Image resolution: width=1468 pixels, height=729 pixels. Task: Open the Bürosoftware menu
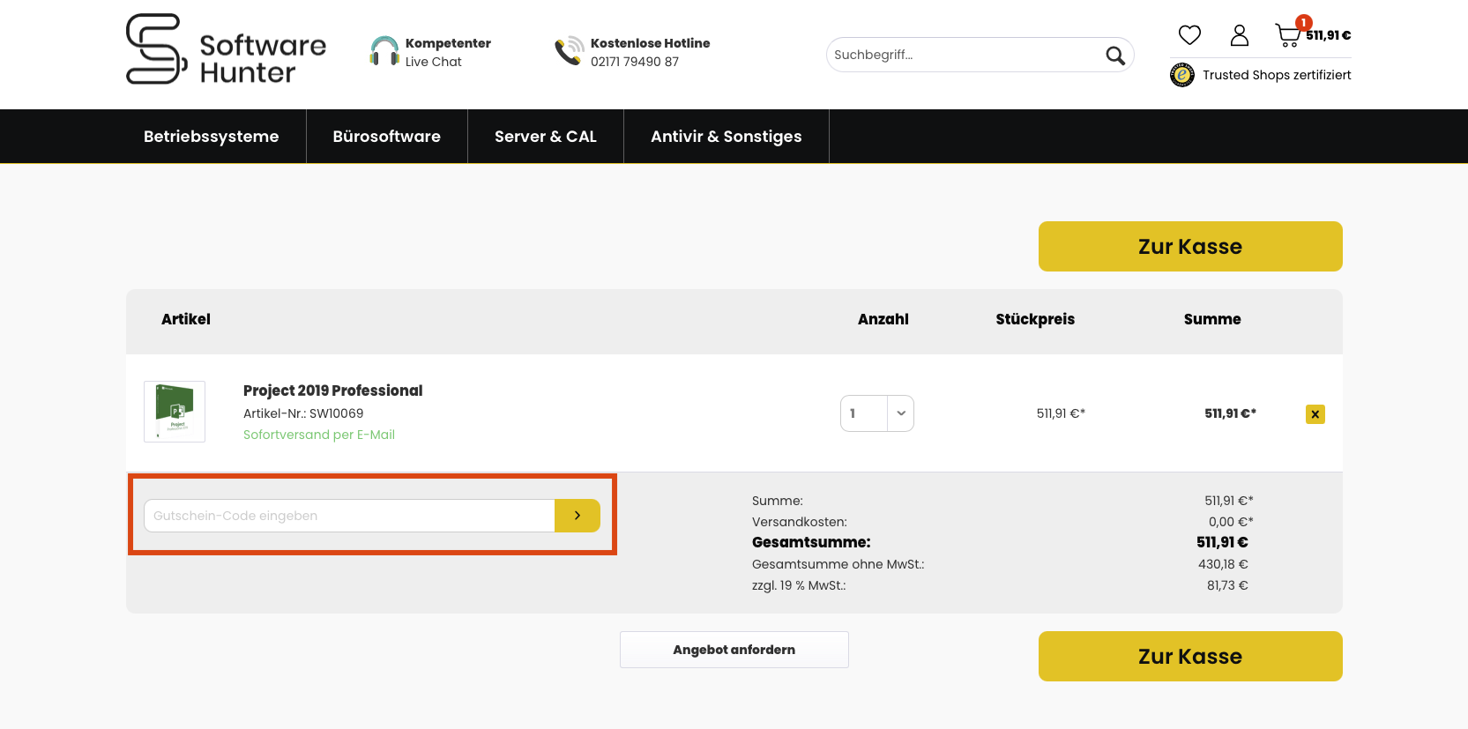pyautogui.click(x=387, y=137)
